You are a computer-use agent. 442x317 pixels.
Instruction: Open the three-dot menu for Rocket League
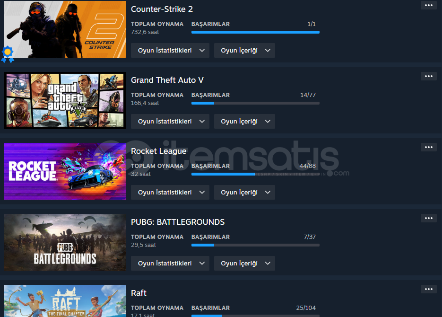[428, 147]
